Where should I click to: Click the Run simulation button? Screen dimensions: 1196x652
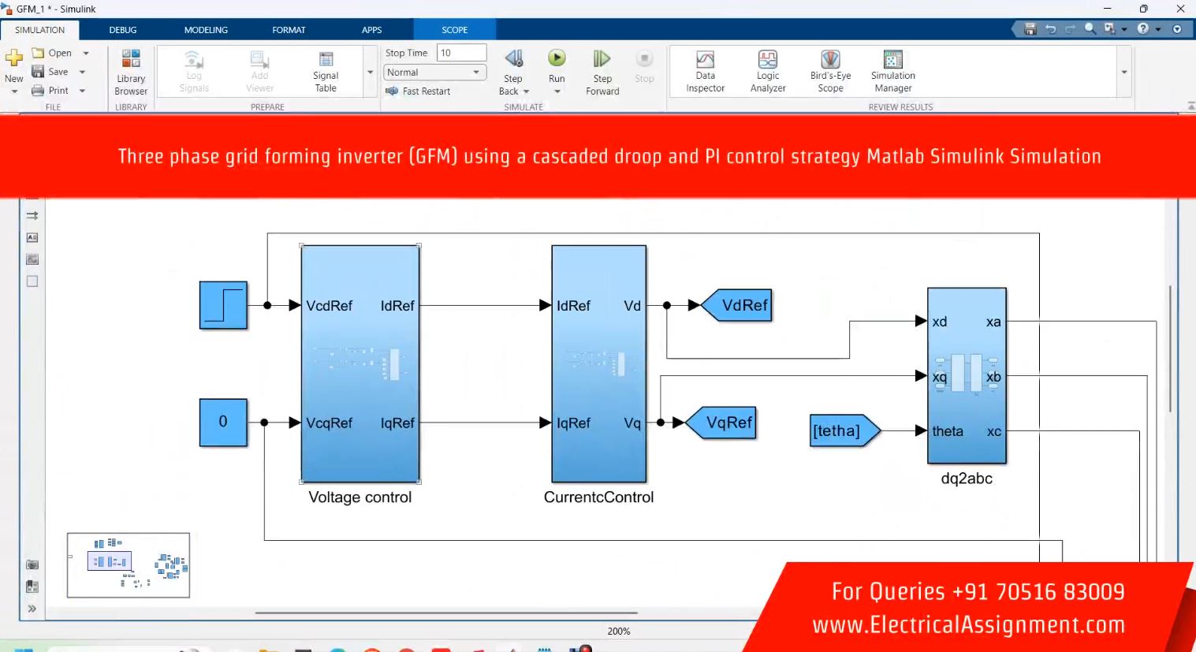[557, 59]
